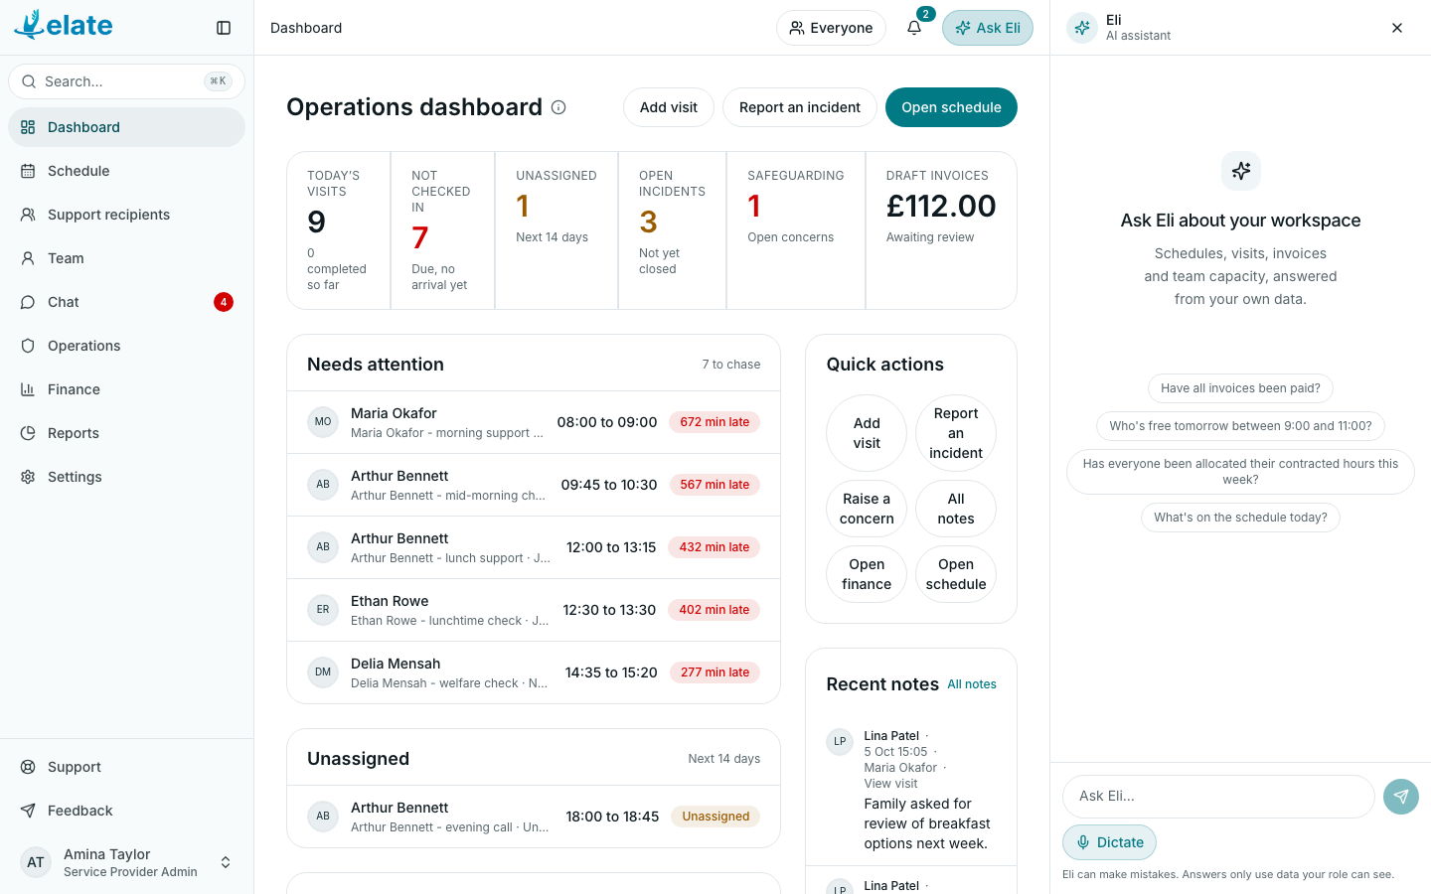This screenshot has width=1431, height=894.
Task: Click the Ask Eli message input
Action: [x=1218, y=797]
